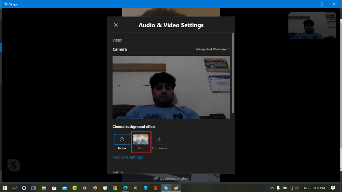The height and width of the screenshot is (192, 342).
Task: Click the self-view video thumbnail
Action: pos(312,26)
